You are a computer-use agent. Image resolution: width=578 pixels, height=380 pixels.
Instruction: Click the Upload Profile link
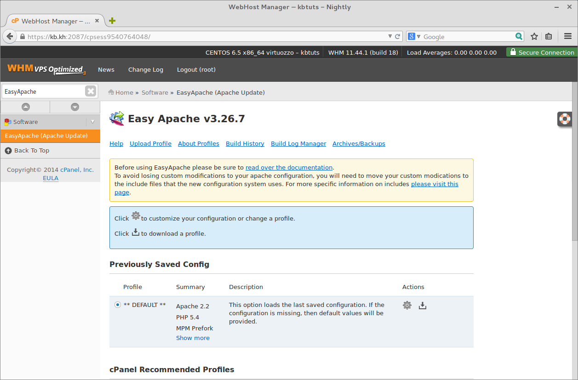point(150,143)
